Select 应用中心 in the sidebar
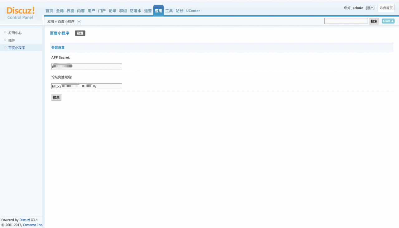This screenshot has height=228, width=399. (x=15, y=33)
